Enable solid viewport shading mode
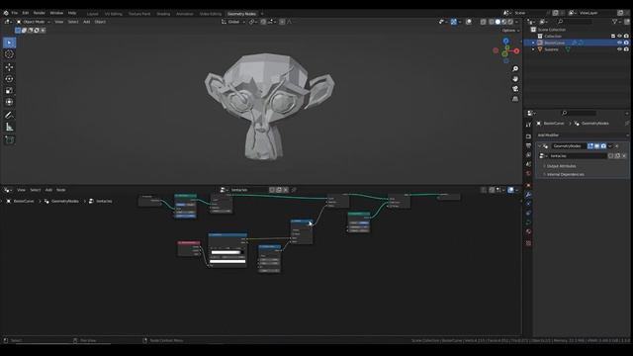Viewport: 633px width, 356px height. coord(497,22)
